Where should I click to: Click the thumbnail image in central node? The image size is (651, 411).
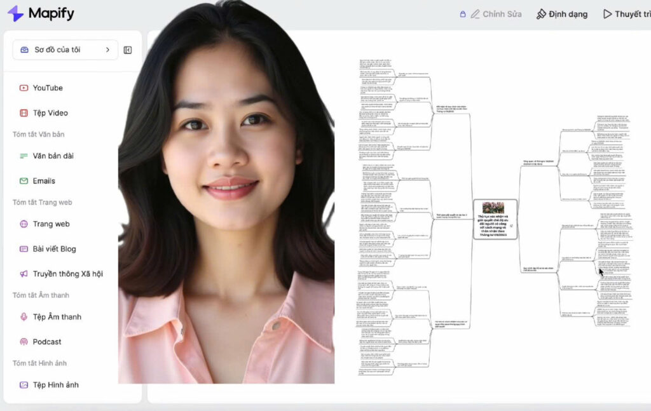[x=493, y=208]
